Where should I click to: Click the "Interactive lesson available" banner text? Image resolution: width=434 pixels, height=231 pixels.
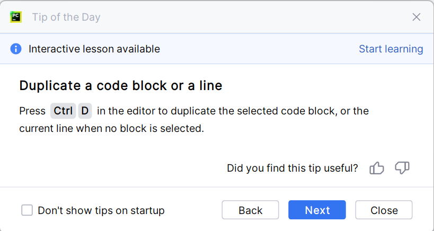[x=94, y=49]
